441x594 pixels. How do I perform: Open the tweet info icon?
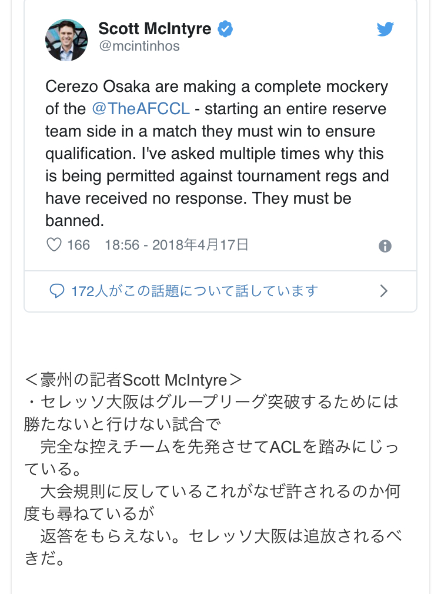pyautogui.click(x=385, y=246)
